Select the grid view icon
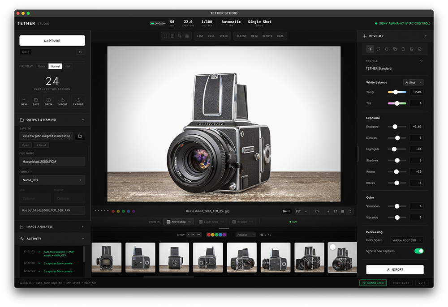Image resolution: width=448 pixels, height=307 pixels. coord(187,36)
